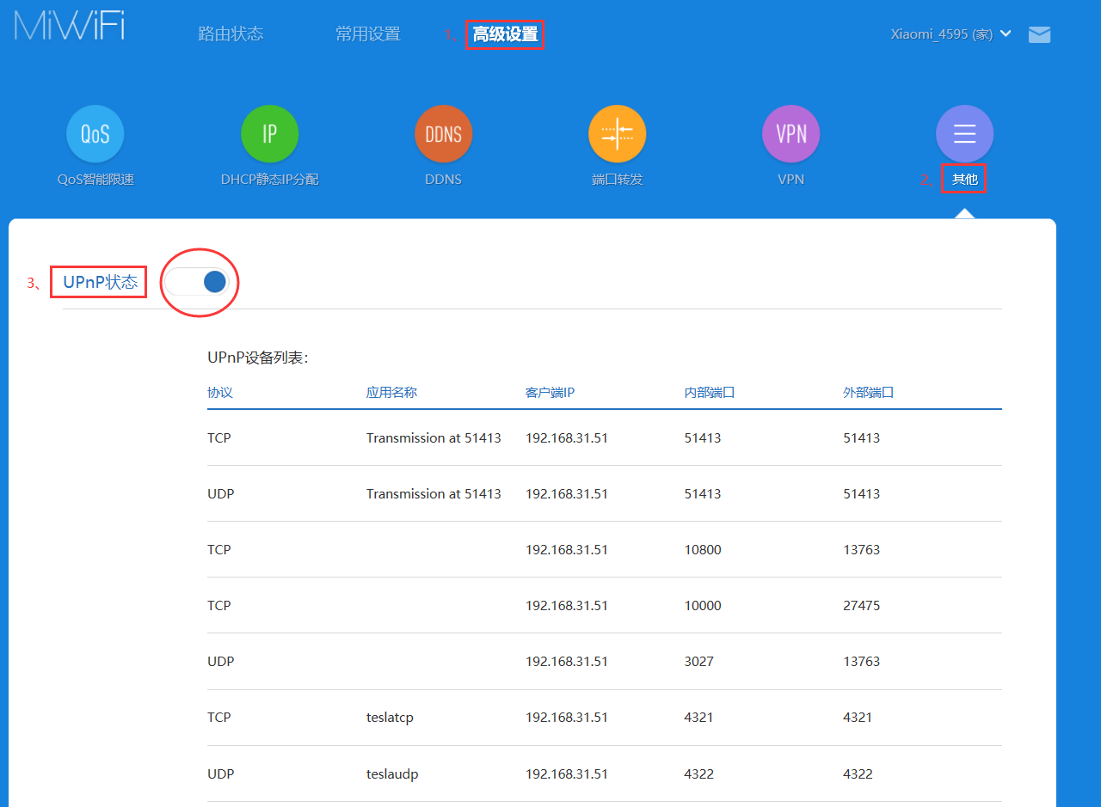Viewport: 1101px width, 807px height.
Task: Click the MiWiFi logo
Action: (x=69, y=26)
